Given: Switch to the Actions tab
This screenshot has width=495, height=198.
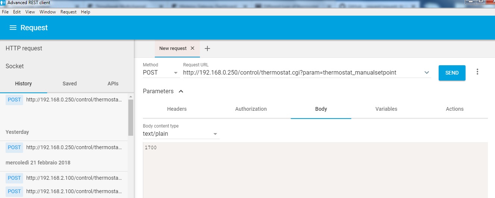Looking at the screenshot, I should (455, 109).
